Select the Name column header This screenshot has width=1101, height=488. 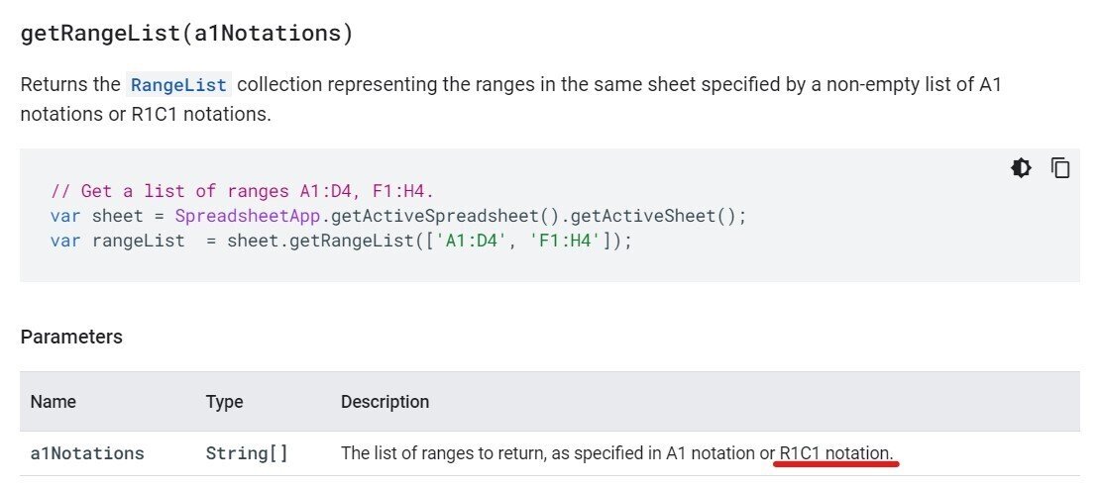(x=54, y=402)
